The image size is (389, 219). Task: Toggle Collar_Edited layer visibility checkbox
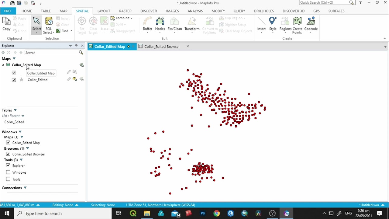tap(14, 80)
